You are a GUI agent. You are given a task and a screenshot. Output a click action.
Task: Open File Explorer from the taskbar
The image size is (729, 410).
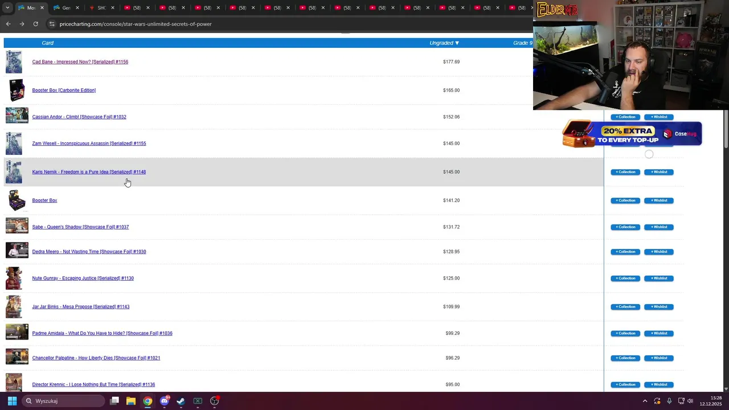[x=130, y=401]
